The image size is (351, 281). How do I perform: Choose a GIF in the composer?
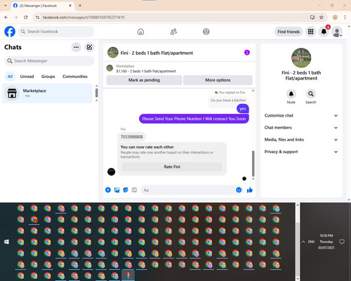tap(134, 190)
